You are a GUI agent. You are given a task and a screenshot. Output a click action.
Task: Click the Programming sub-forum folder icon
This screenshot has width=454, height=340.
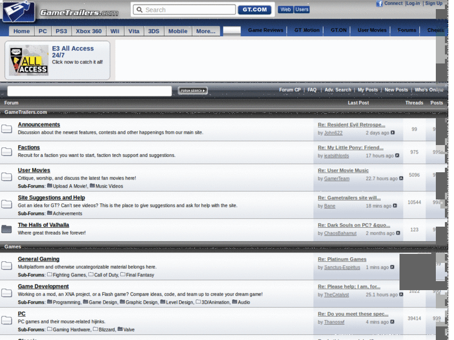pos(49,302)
